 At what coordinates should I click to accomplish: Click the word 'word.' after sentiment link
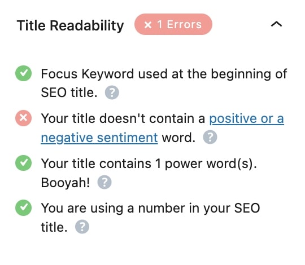coord(178,138)
